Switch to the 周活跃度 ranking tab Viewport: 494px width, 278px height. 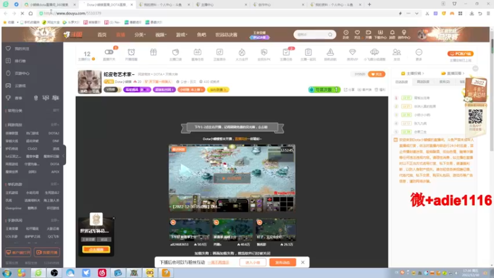423,82
